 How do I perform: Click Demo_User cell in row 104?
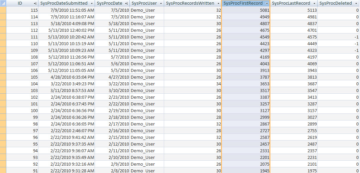click(147, 84)
